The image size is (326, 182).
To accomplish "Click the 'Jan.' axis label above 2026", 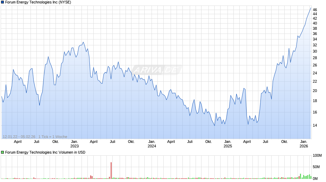I will coord(303,142).
